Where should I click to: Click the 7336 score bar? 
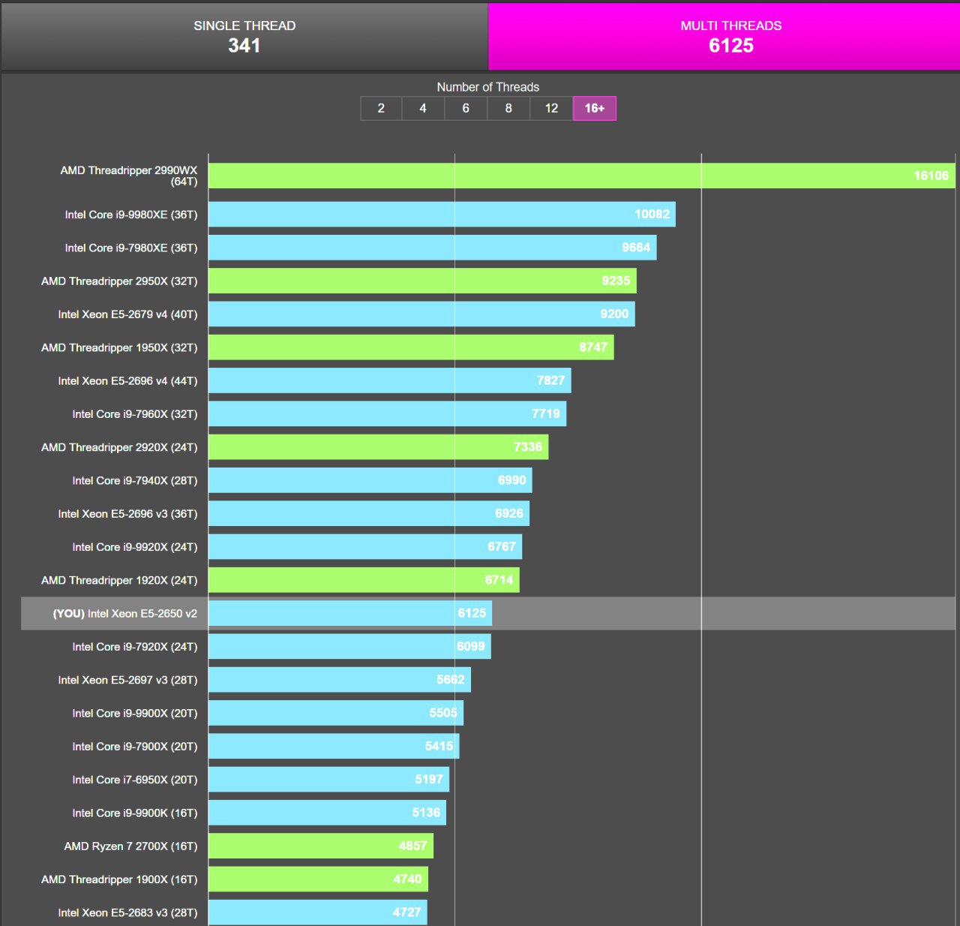pyautogui.click(x=379, y=446)
